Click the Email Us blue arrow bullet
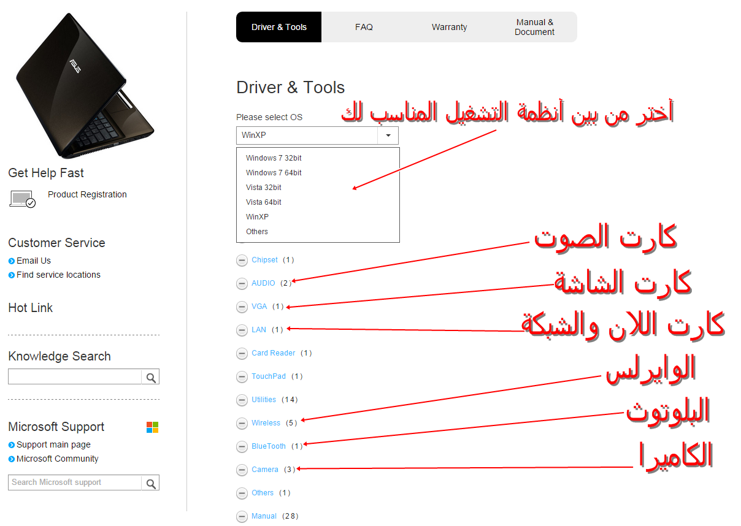The height and width of the screenshot is (526, 741). click(12, 261)
